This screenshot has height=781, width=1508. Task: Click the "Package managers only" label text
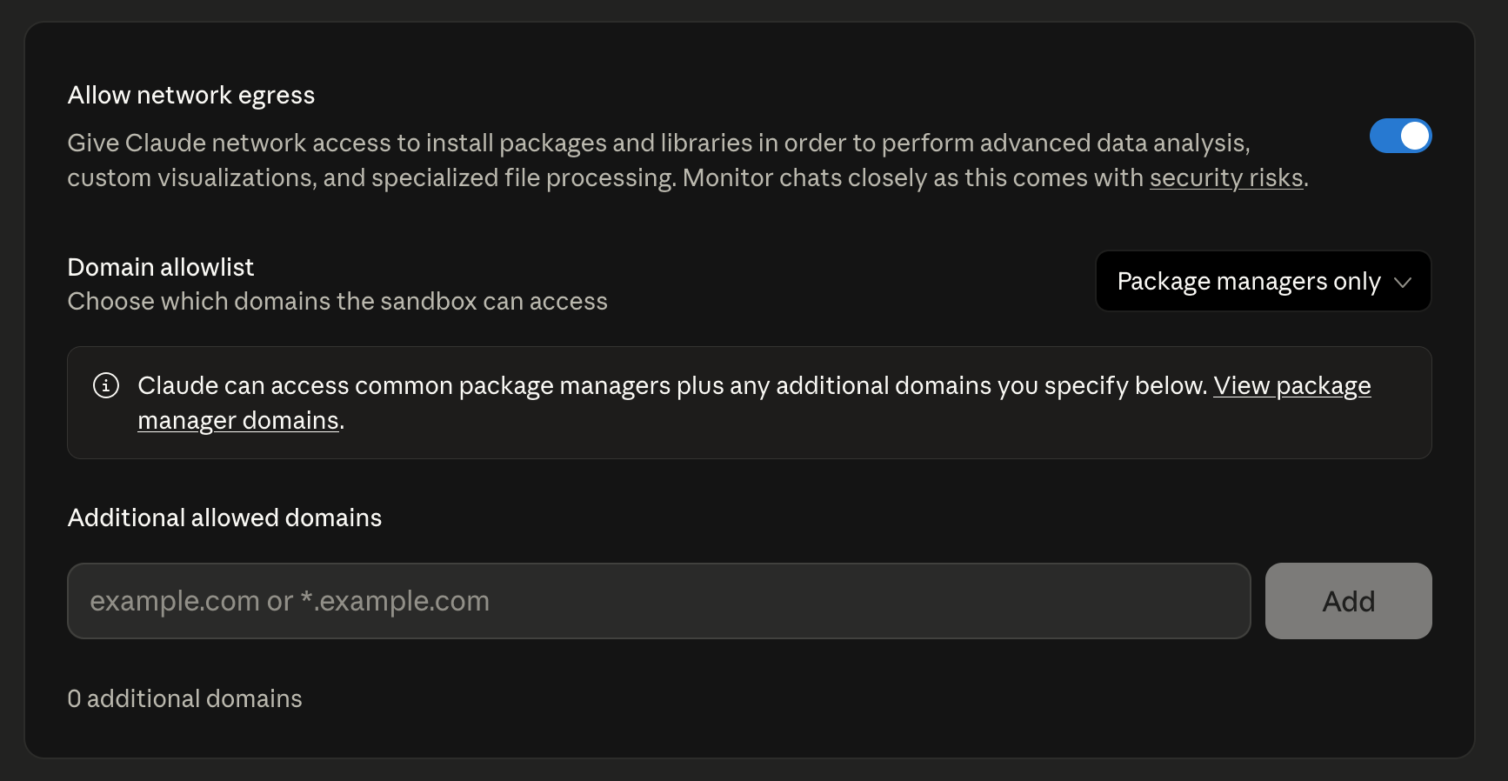click(1248, 281)
